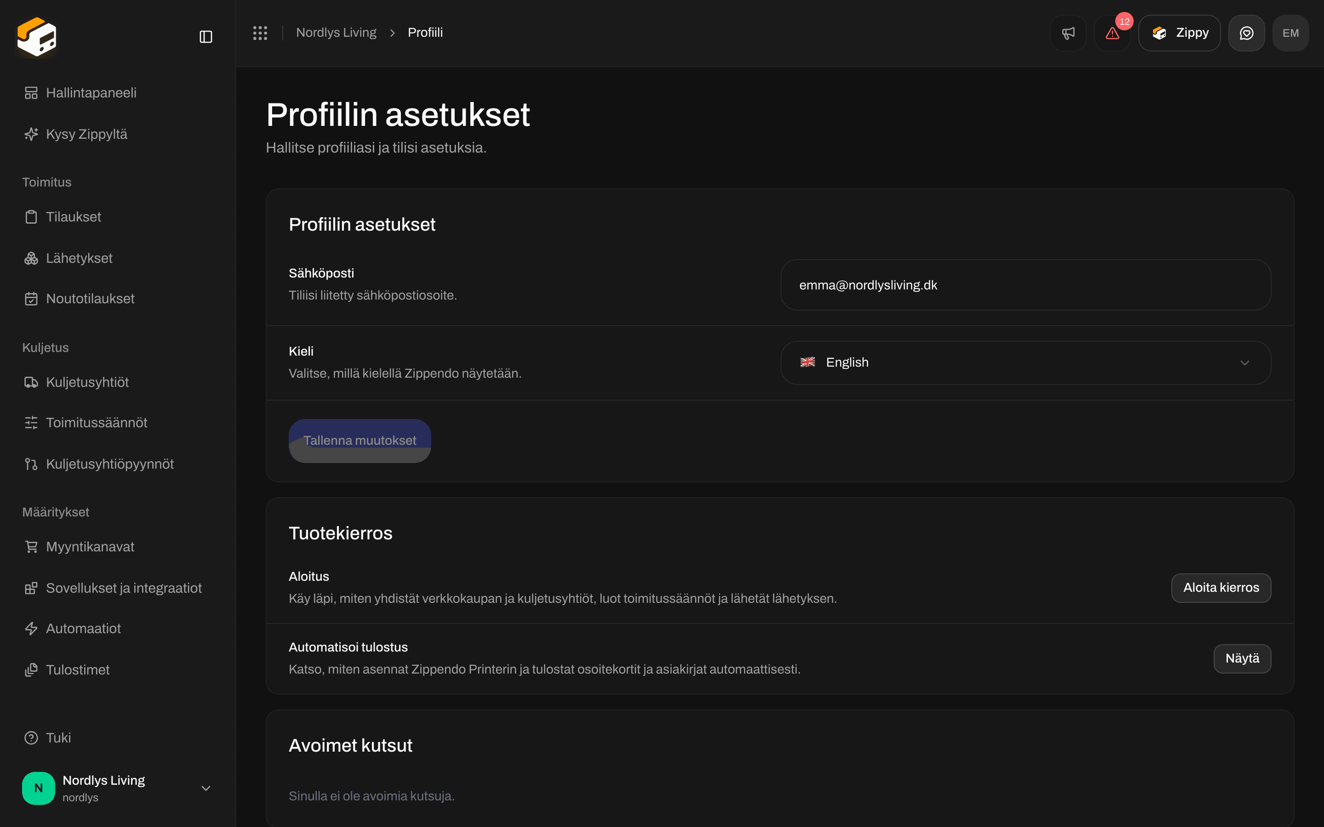
Task: Click the Tuki help icon
Action: [31, 738]
